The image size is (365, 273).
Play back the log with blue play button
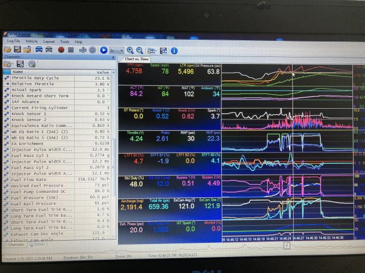tap(104, 50)
